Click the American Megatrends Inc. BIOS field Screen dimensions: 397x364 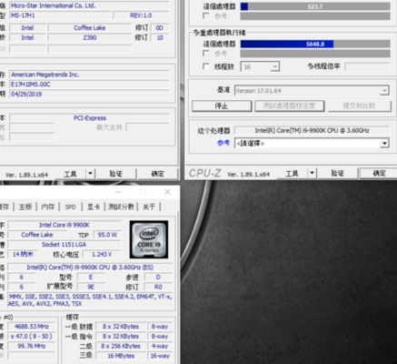point(90,75)
